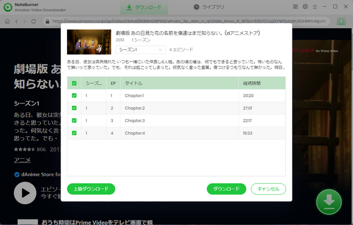This screenshot has width=353, height=225.
Task: Switch to the ダウンロード tab
Action: (x=144, y=7)
